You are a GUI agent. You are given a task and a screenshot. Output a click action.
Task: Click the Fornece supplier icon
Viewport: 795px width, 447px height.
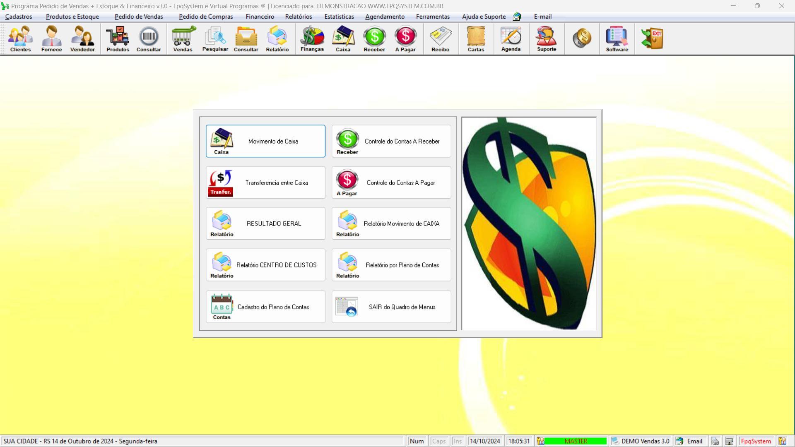pyautogui.click(x=51, y=39)
